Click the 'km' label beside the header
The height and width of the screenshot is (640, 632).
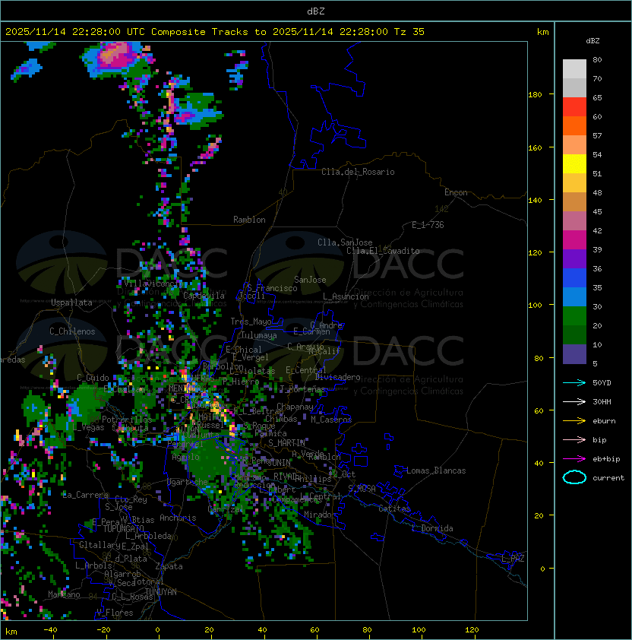pyautogui.click(x=542, y=32)
